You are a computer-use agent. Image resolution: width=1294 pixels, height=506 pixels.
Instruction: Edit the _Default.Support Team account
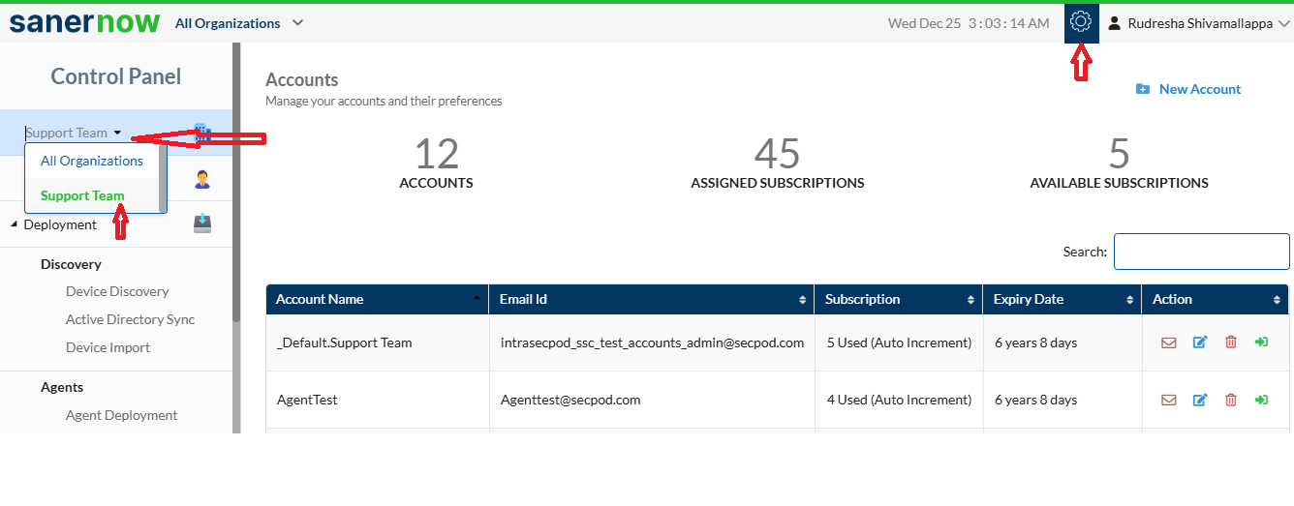tap(1200, 342)
